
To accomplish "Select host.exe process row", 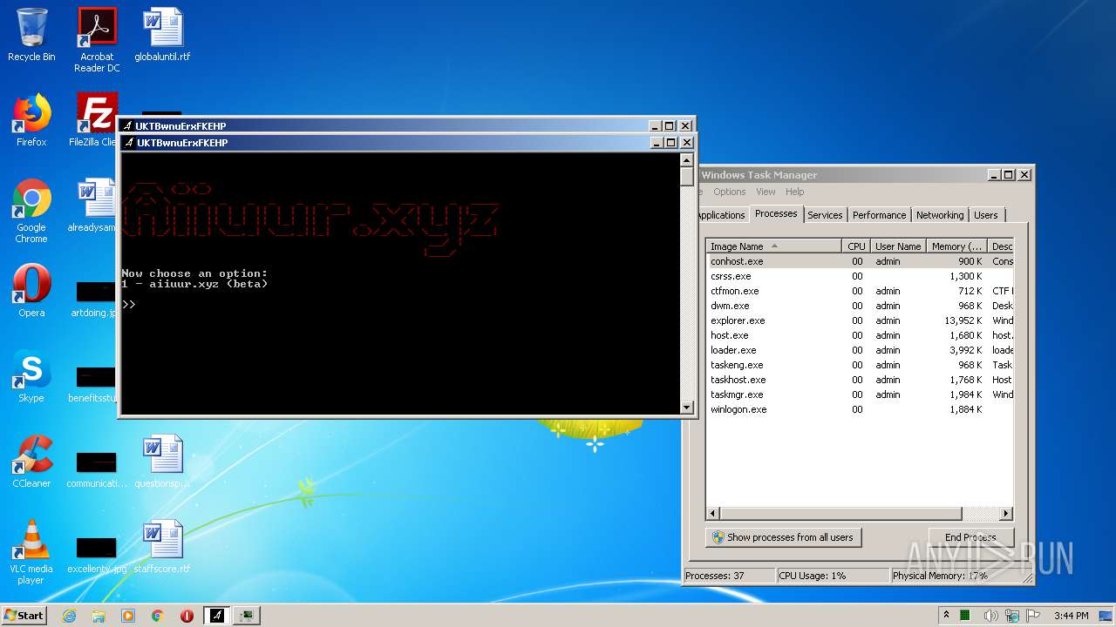I will [860, 335].
